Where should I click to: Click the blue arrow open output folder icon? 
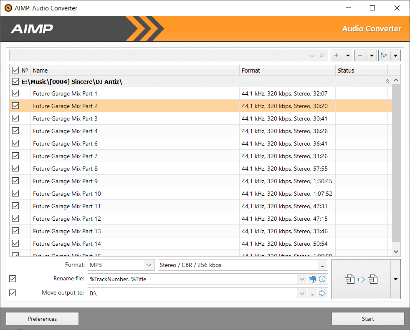[322, 293]
